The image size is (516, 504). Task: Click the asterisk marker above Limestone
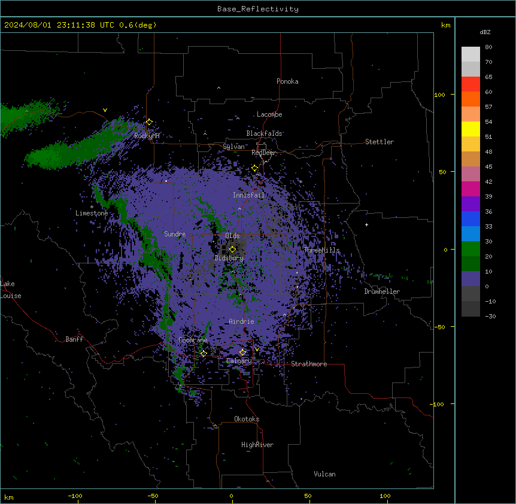pyautogui.click(x=92, y=207)
